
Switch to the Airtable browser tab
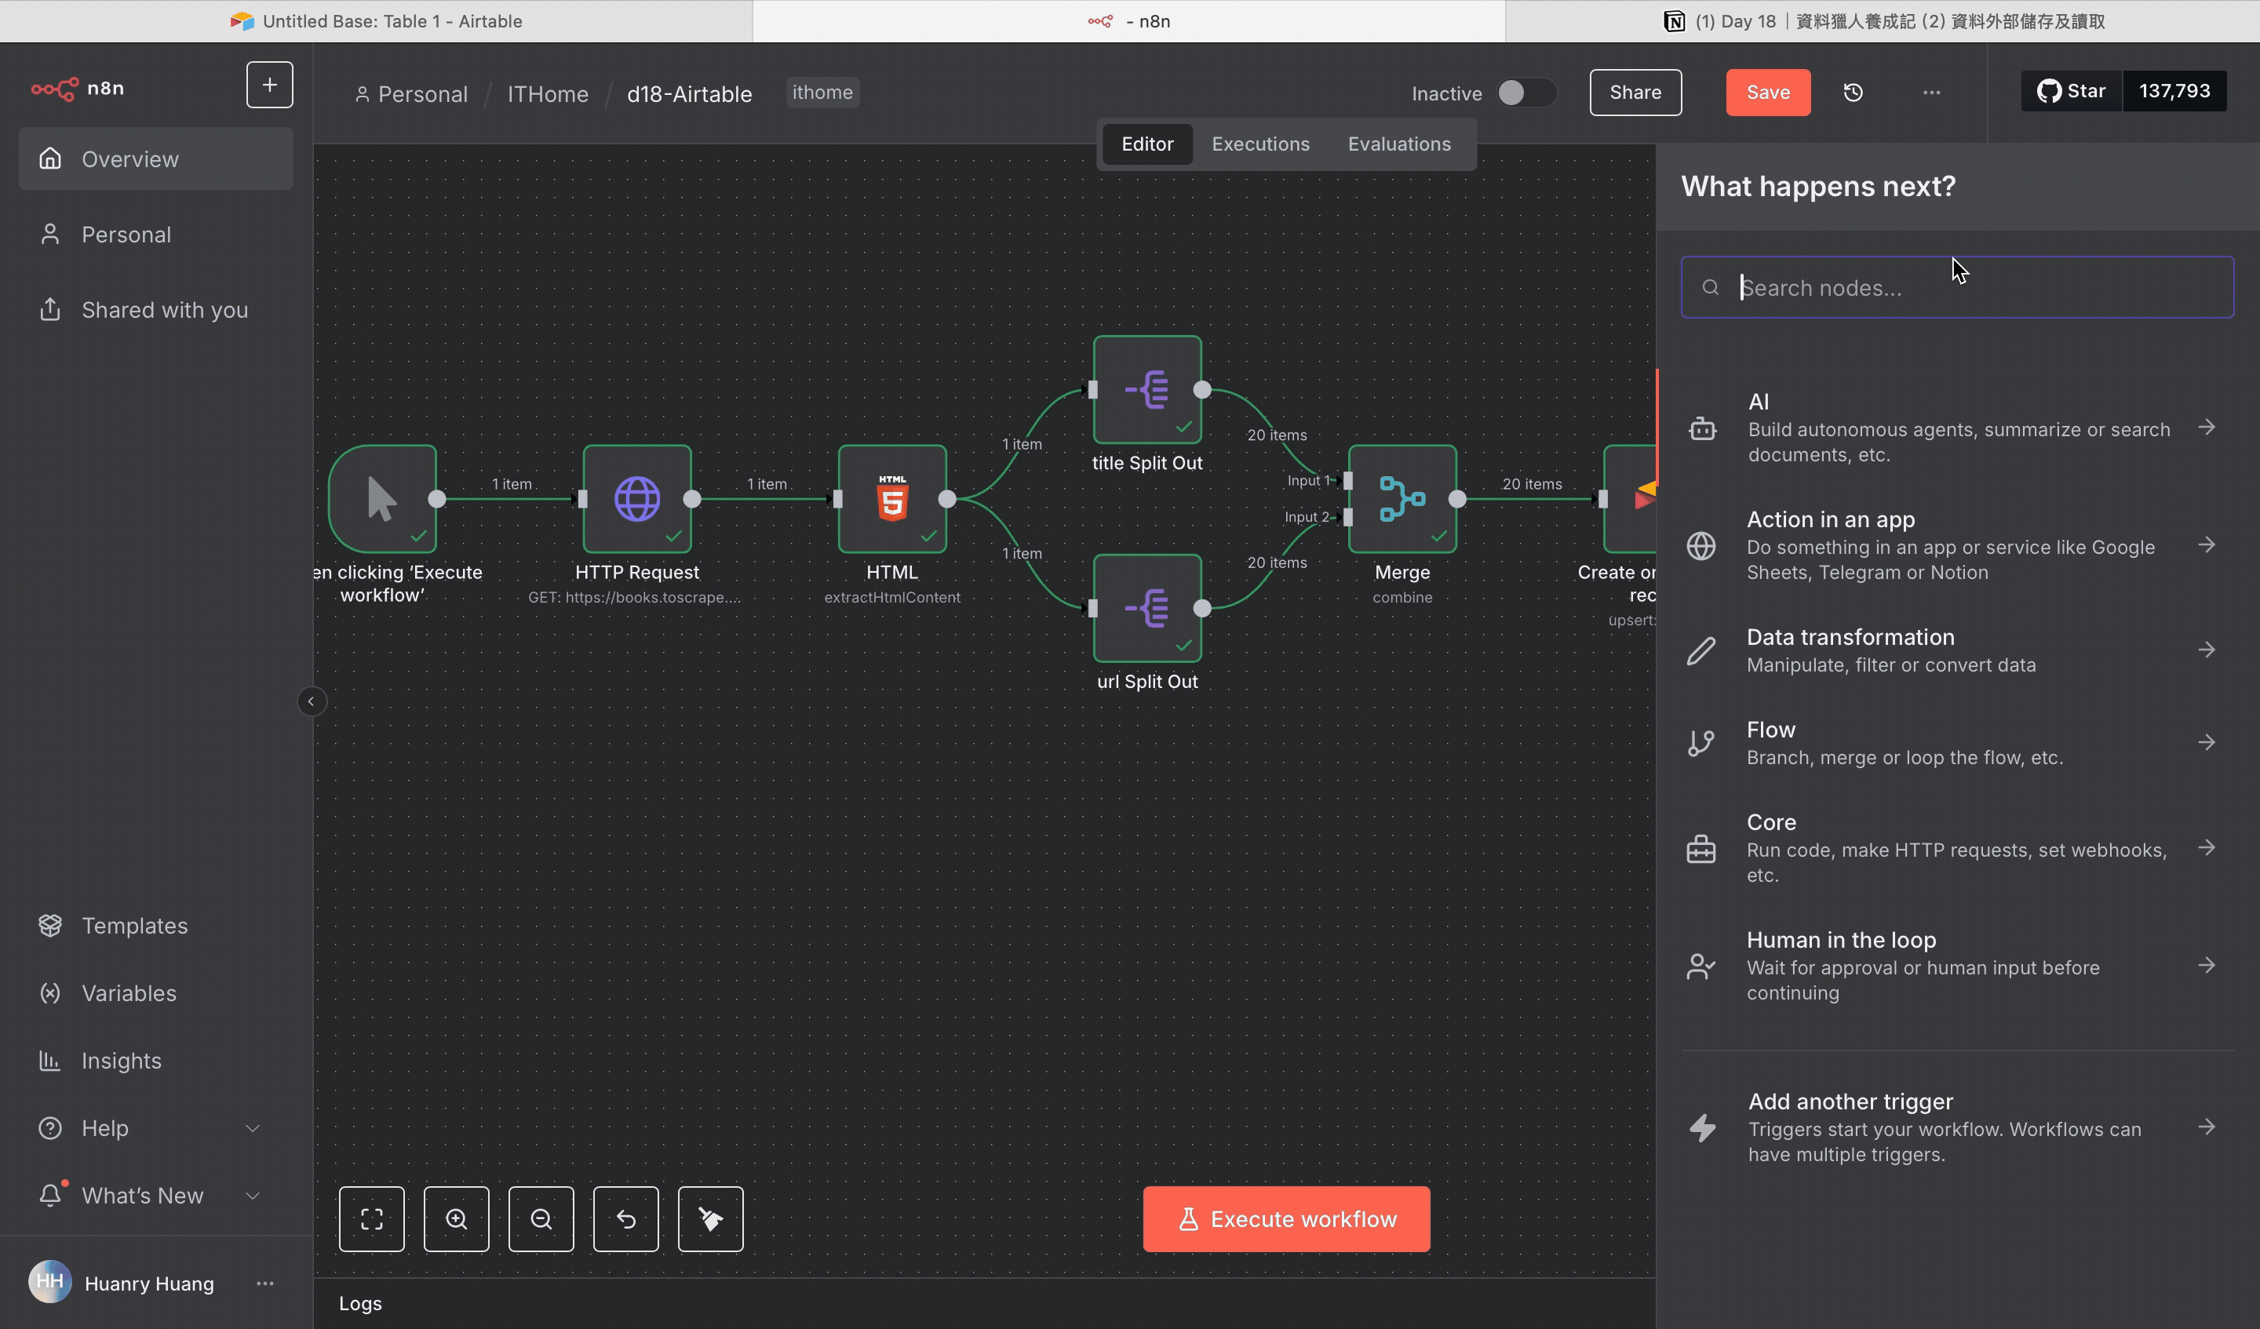(x=376, y=20)
